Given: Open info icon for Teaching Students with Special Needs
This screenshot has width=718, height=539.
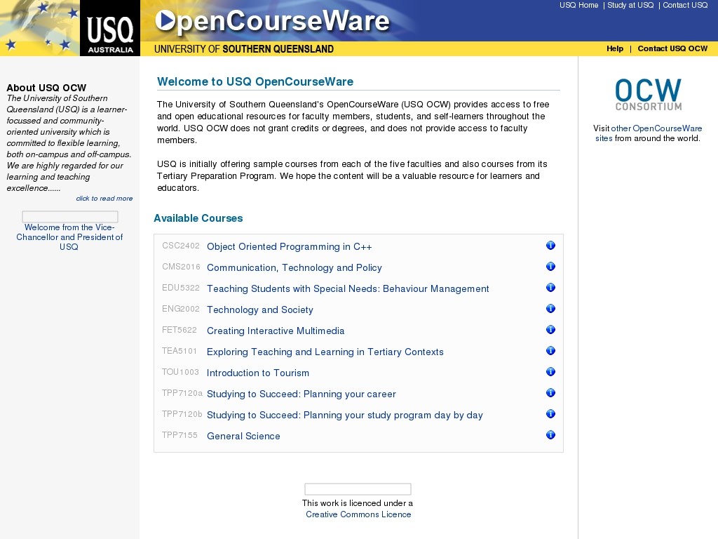Looking at the screenshot, I should [x=550, y=288].
